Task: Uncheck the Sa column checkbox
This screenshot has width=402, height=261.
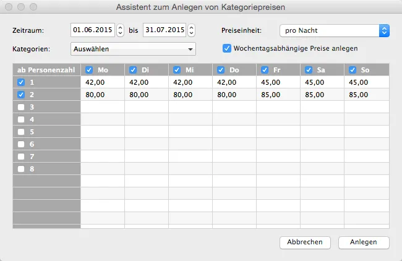Action: pyautogui.click(x=309, y=70)
